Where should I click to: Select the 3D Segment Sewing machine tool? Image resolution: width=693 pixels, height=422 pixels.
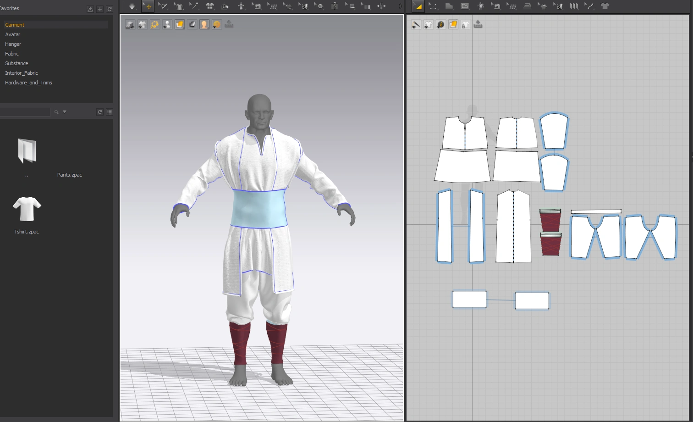pyautogui.click(x=257, y=6)
